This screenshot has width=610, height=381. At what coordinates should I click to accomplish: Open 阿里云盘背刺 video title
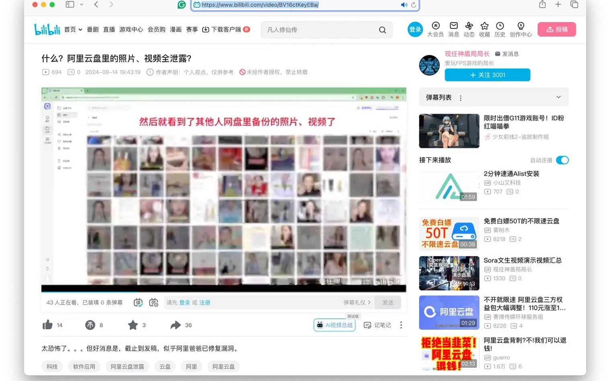[x=525, y=344]
